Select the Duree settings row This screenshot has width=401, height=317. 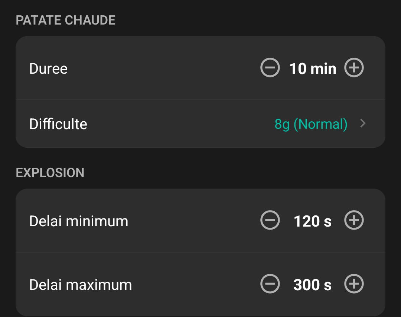pos(149,68)
